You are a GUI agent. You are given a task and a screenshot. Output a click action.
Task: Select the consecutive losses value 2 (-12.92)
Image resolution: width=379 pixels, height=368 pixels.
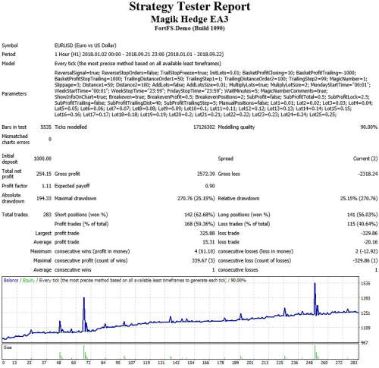(x=366, y=251)
